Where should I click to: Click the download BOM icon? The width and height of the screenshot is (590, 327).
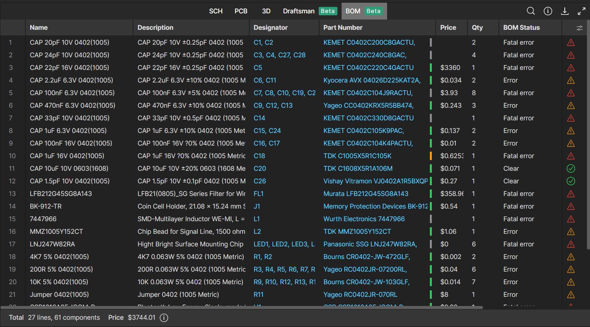(564, 11)
